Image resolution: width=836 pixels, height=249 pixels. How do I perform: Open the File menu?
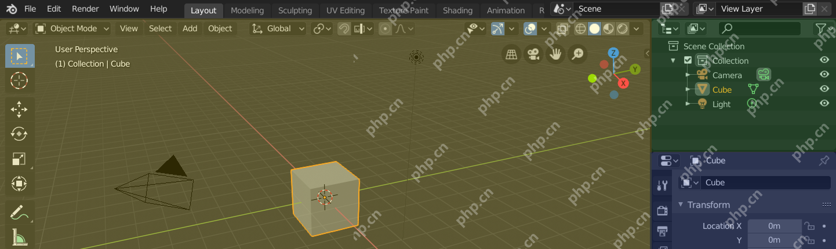tap(30, 9)
